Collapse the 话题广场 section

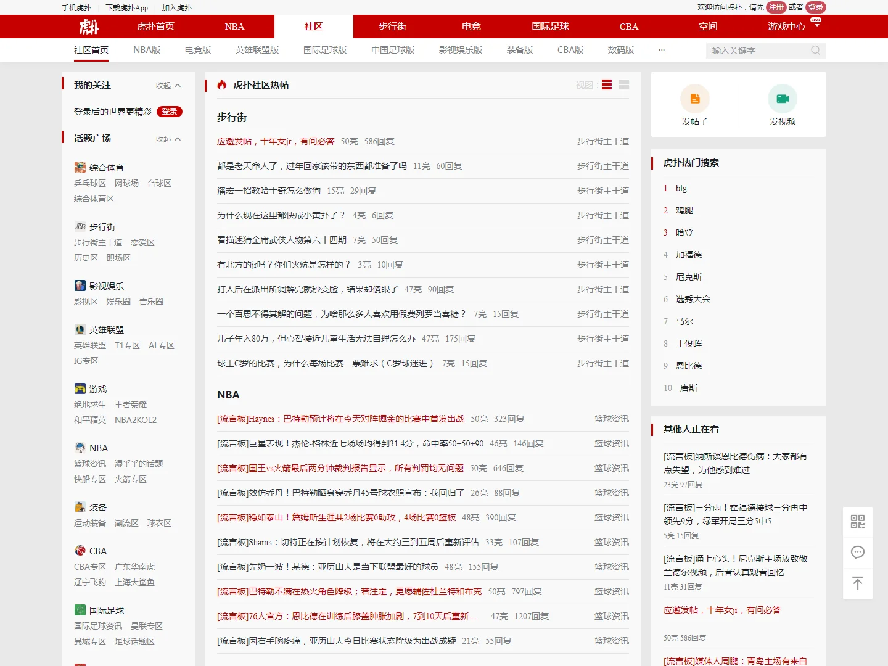coord(168,139)
